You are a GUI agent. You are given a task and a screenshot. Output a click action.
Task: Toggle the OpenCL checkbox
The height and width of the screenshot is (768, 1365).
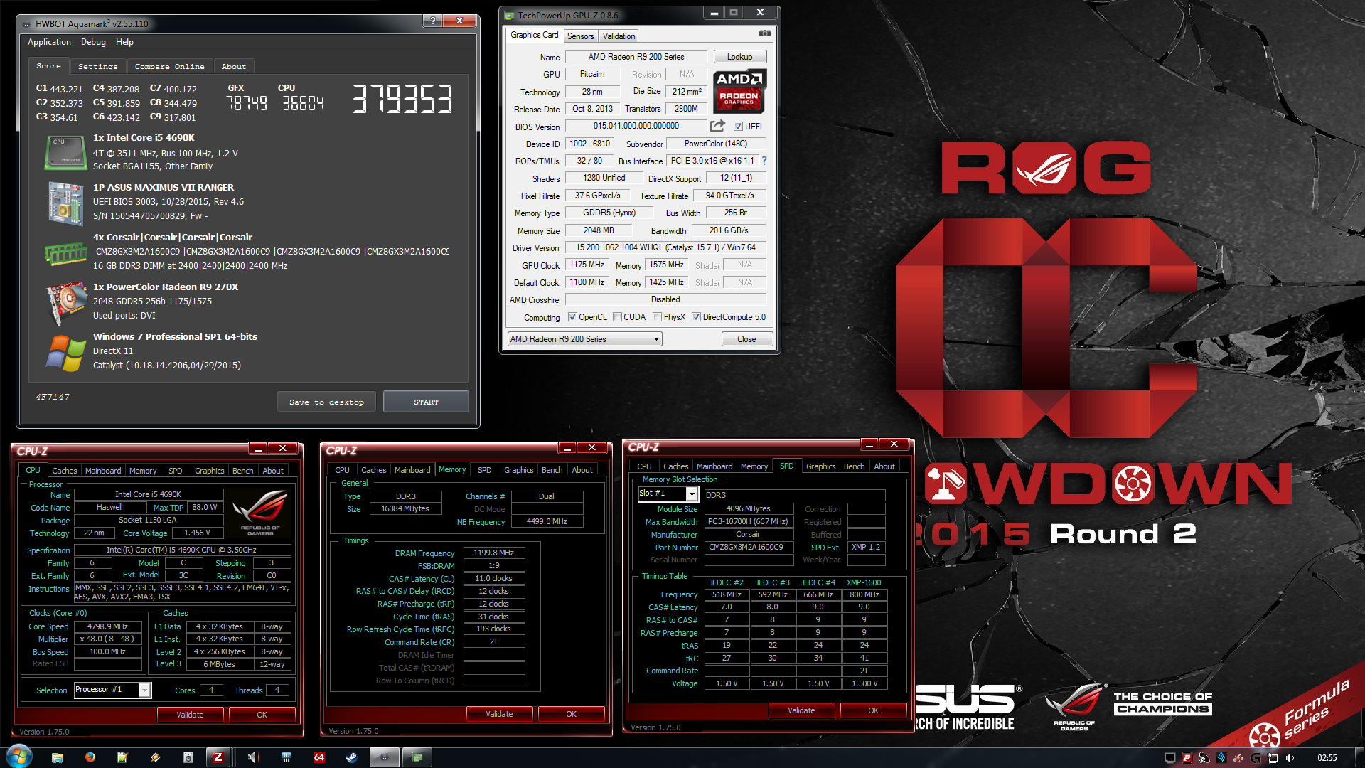pos(572,317)
